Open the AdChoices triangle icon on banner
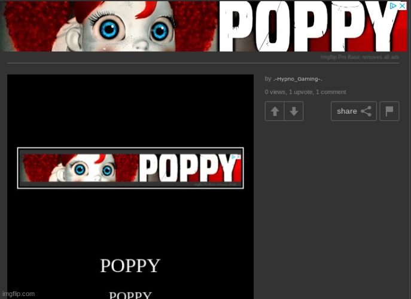This screenshot has width=411, height=299. point(393,6)
